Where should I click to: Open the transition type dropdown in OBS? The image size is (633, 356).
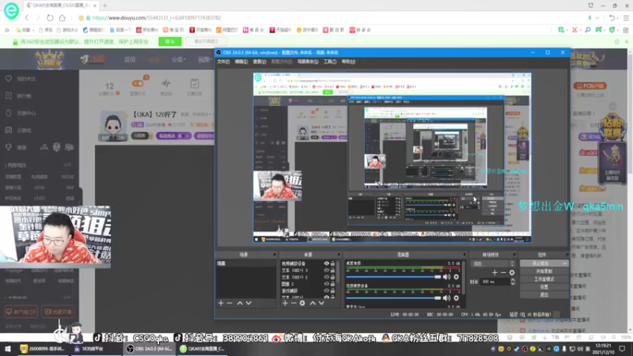tap(493, 263)
